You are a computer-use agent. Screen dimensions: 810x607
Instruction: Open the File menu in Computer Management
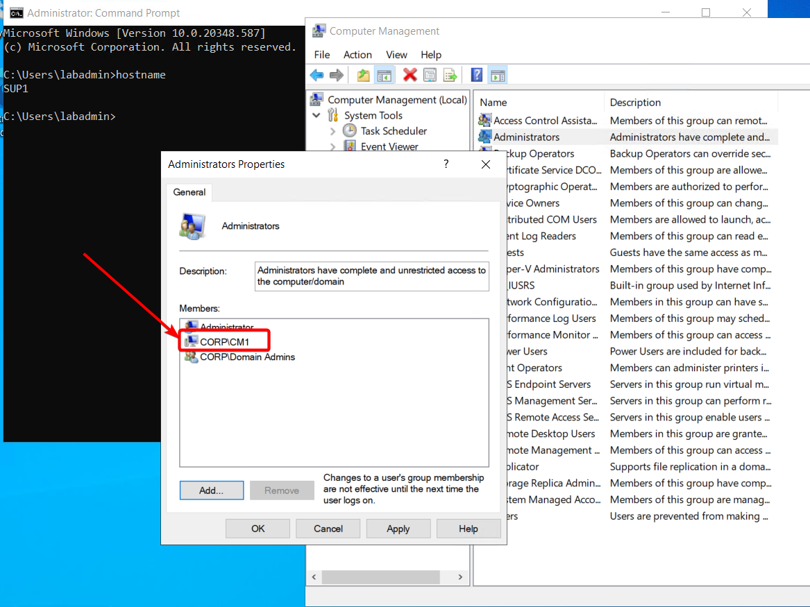click(322, 55)
